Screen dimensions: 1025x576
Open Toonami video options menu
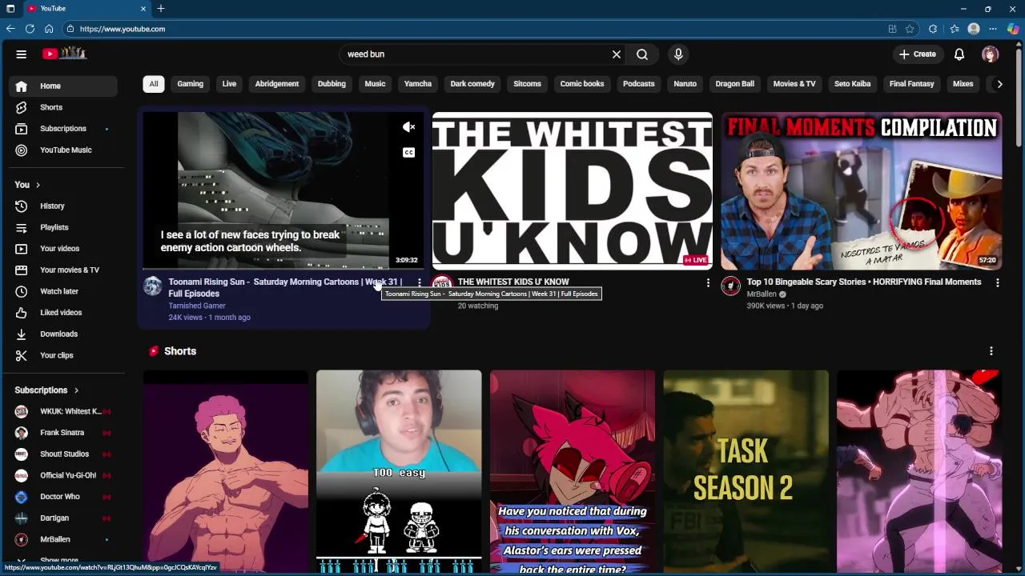pyautogui.click(x=420, y=283)
